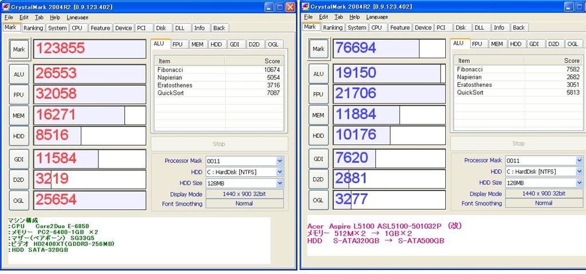Click the CrystalMark title bar icon in right window
This screenshot has width=586, height=274.
(306, 7)
